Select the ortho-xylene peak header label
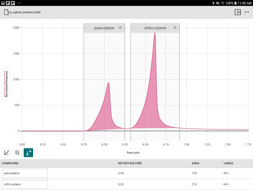Screen dimensions: 253x190 pos(155,28)
